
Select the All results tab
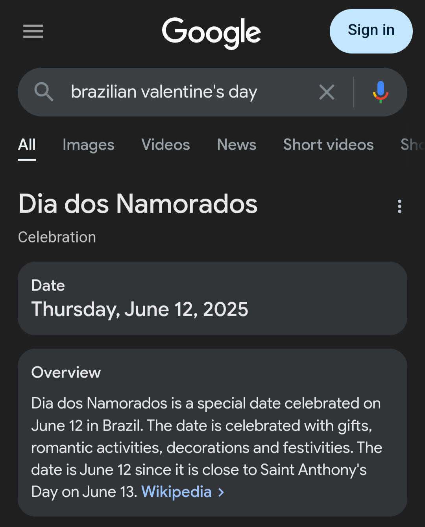pyautogui.click(x=27, y=145)
